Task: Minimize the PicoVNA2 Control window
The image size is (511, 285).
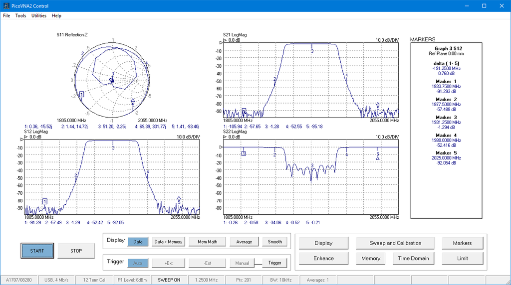Action: pyautogui.click(x=467, y=6)
